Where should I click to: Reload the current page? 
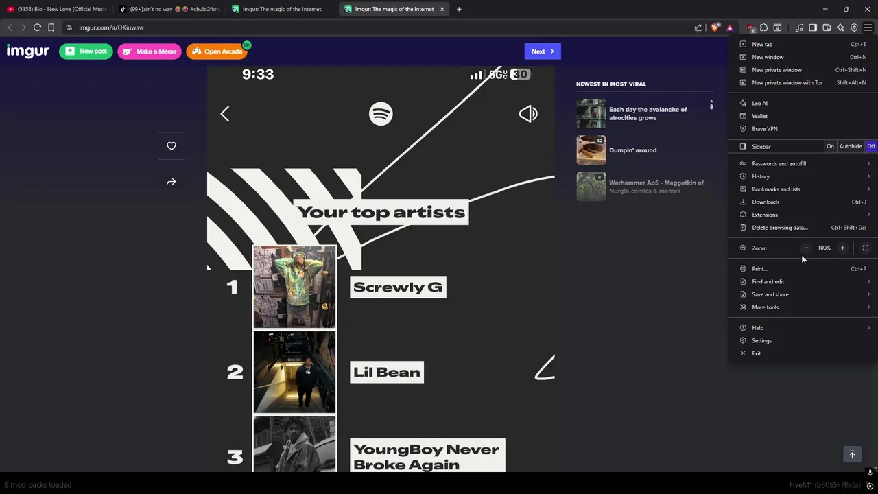(x=37, y=27)
